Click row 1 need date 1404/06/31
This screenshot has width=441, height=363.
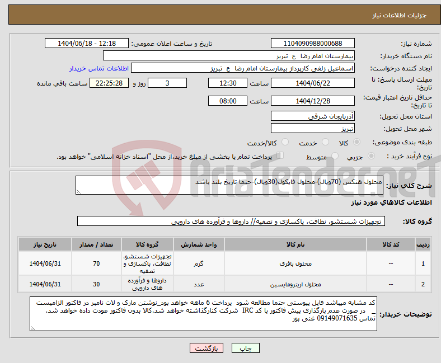coord(45,263)
